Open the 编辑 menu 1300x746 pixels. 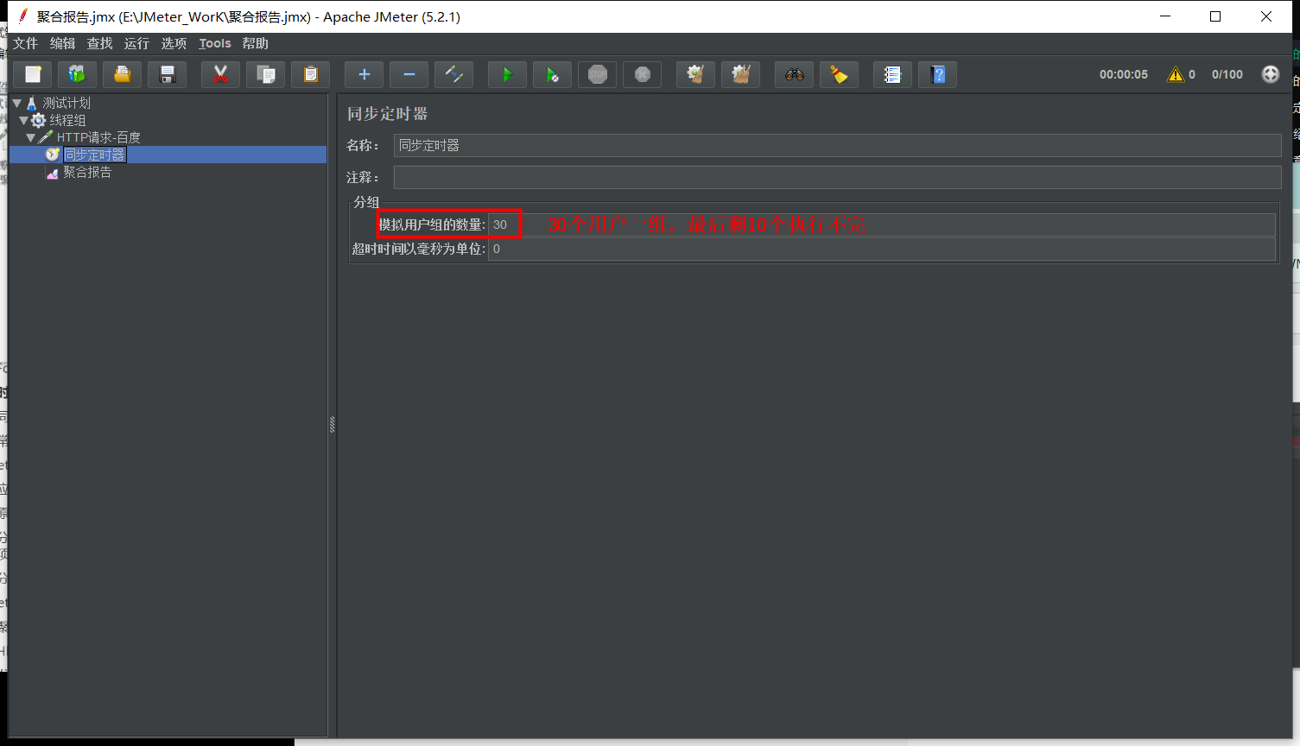coord(62,43)
